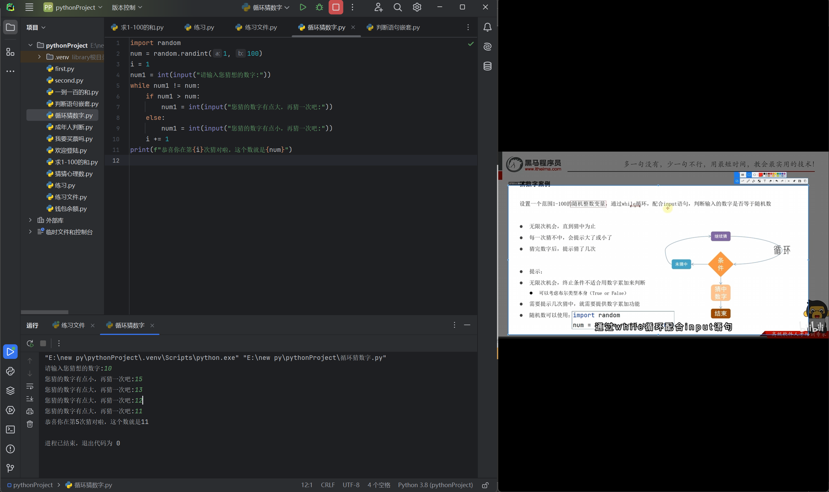829x492 pixels.
Task: Toggle soft-wrap in the run console
Action: 30,386
